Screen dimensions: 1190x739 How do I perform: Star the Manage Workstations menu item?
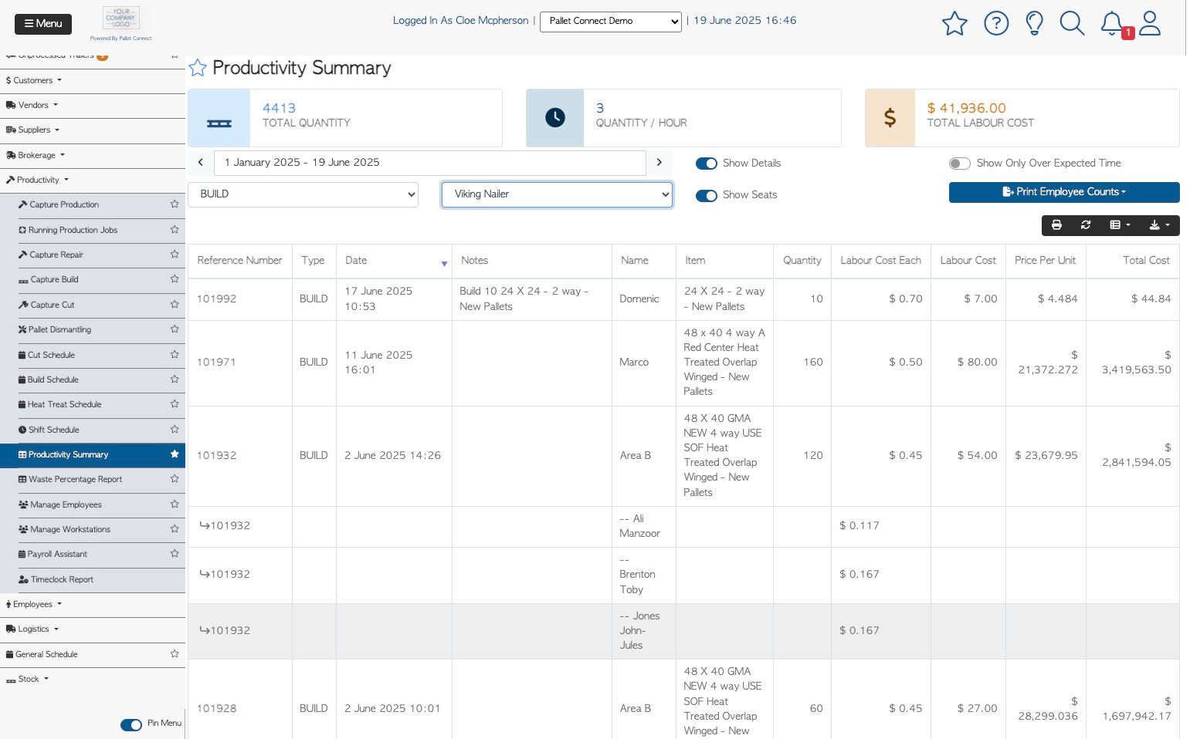coord(175,529)
